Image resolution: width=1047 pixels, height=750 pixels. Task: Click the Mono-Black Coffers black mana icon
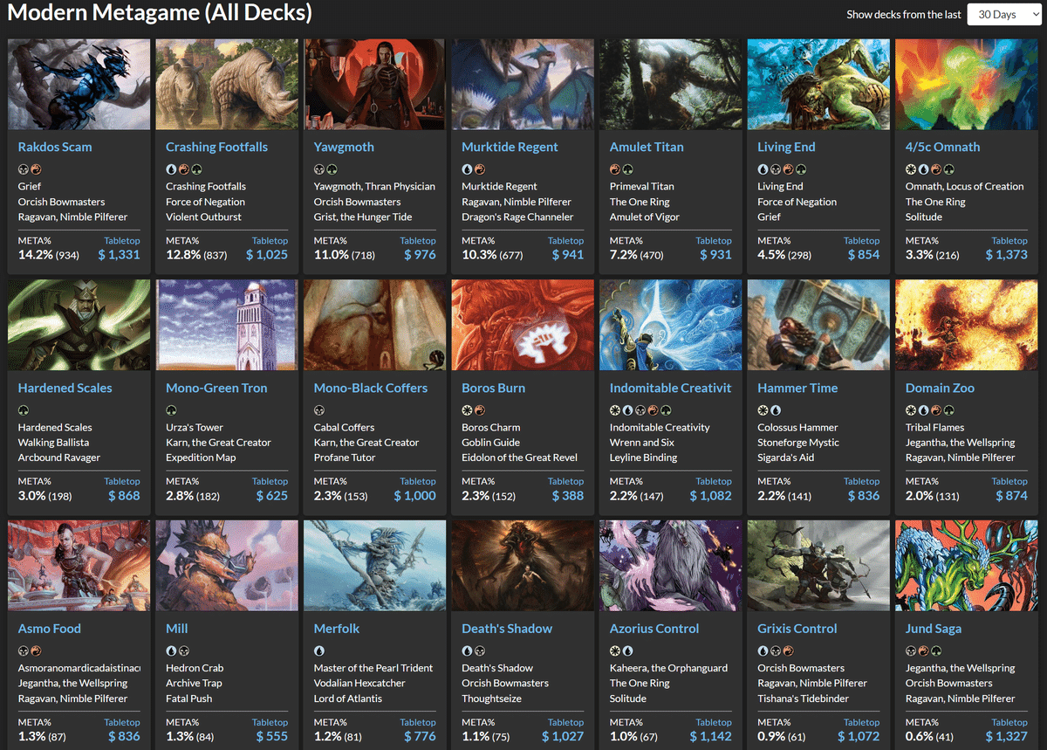point(319,410)
